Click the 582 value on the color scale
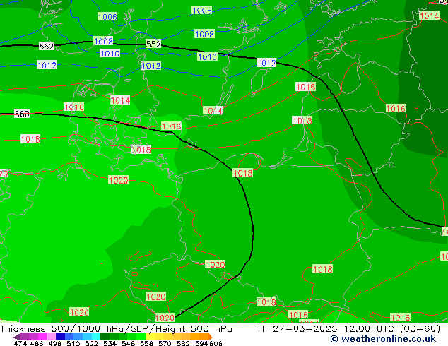 point(183,343)
